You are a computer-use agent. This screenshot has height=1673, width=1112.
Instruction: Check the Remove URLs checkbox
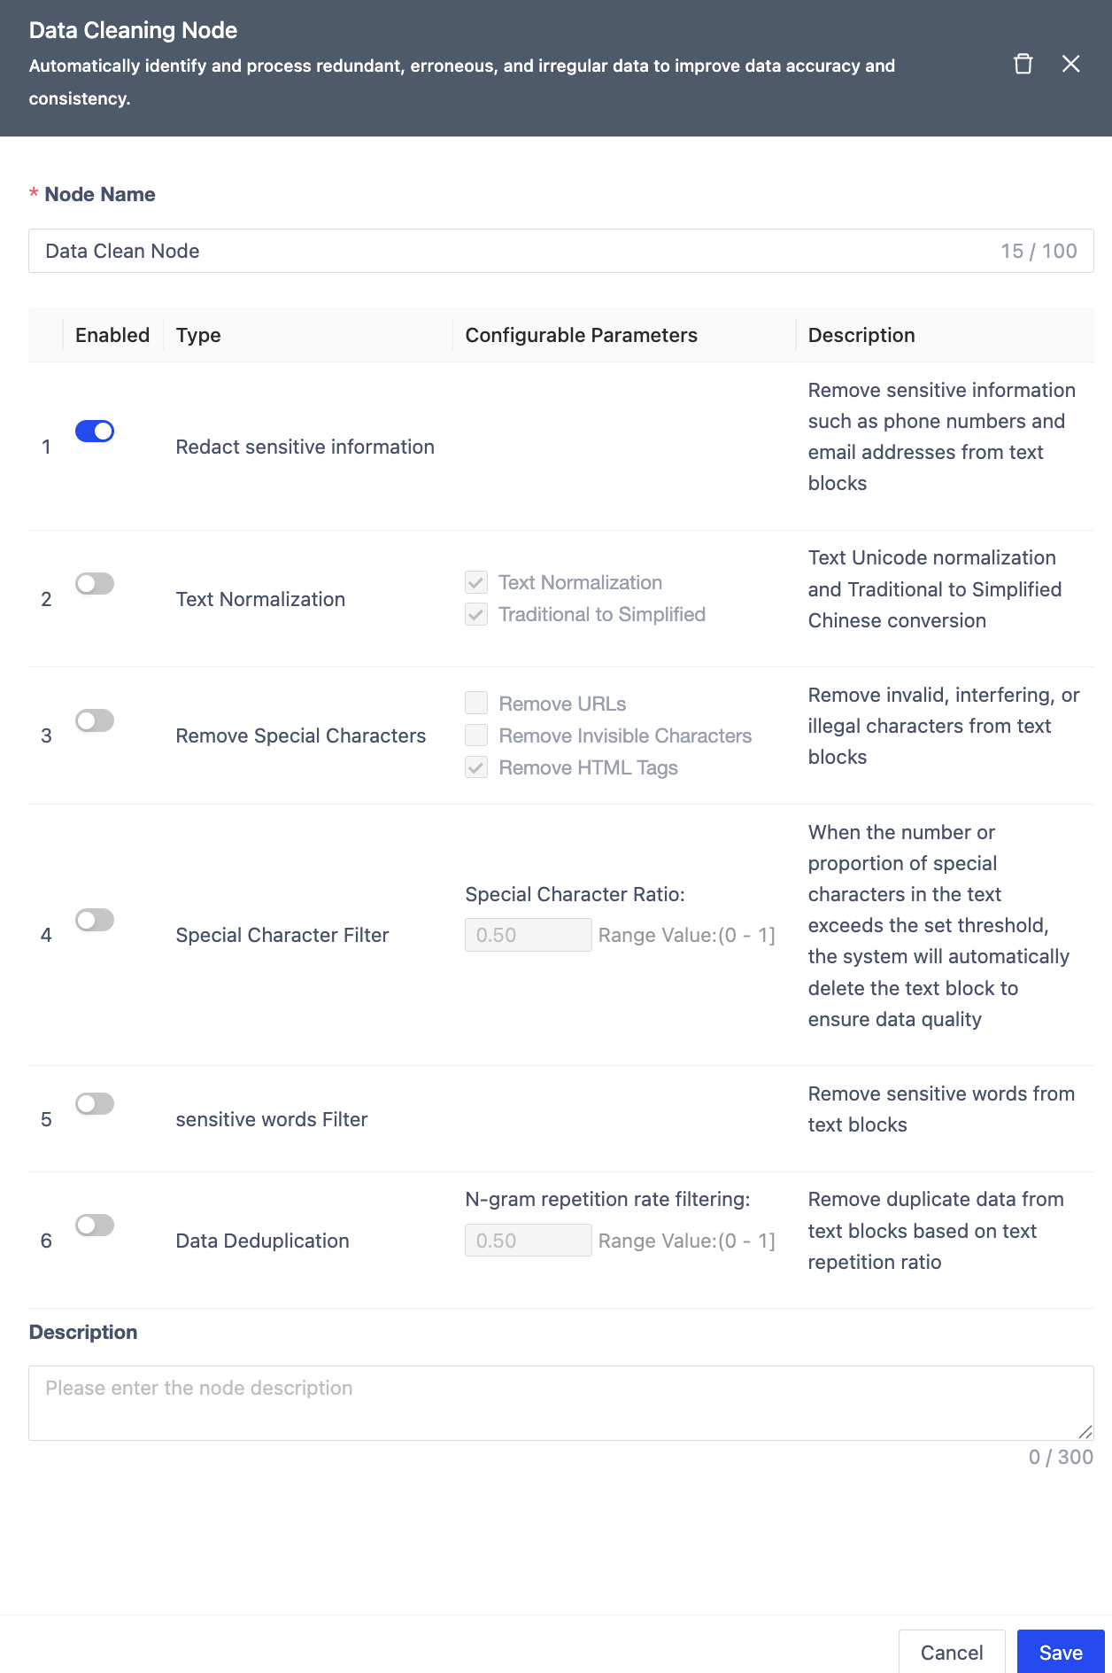(476, 704)
